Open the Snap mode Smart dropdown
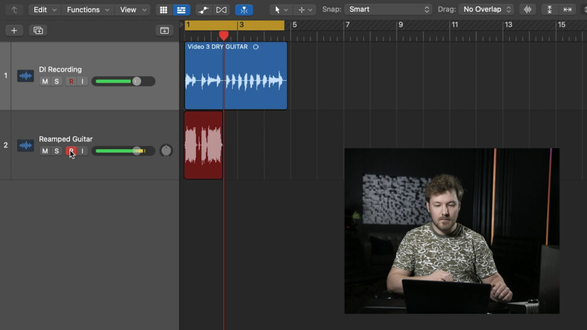This screenshot has width=587, height=330. point(388,10)
